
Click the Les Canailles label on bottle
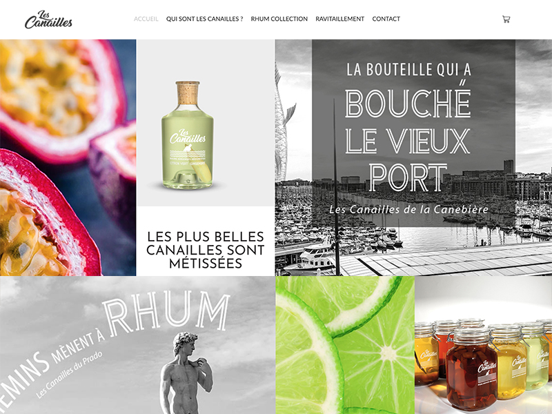click(188, 137)
